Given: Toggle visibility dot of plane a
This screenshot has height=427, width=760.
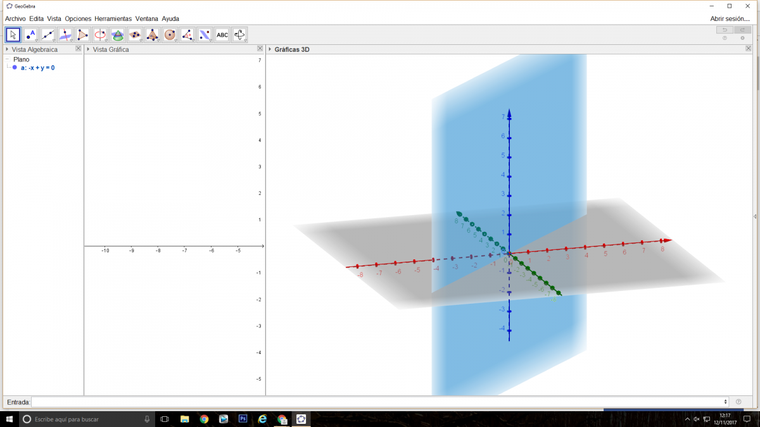Looking at the screenshot, I should pos(15,67).
